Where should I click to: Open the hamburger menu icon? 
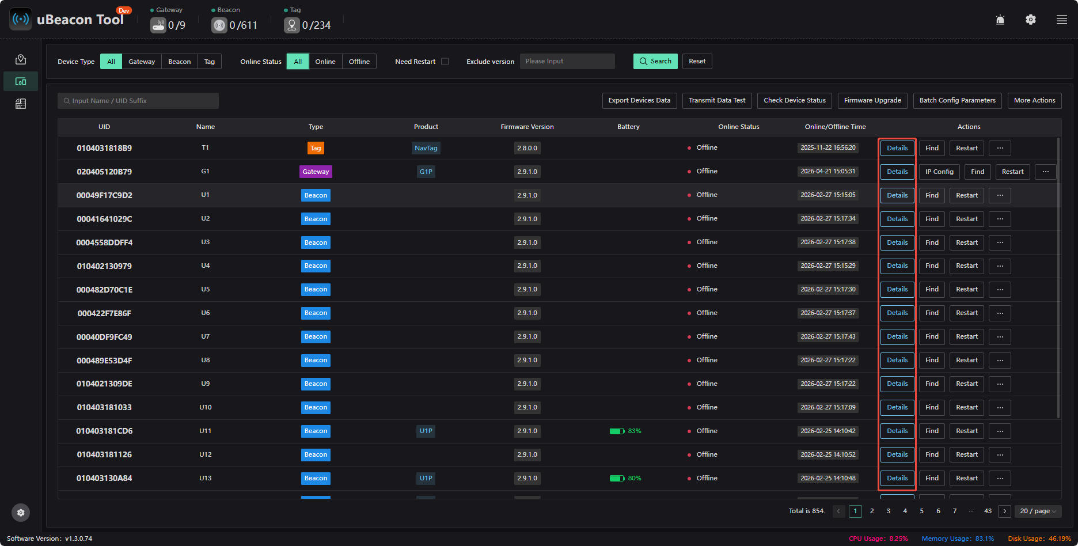[1062, 20]
